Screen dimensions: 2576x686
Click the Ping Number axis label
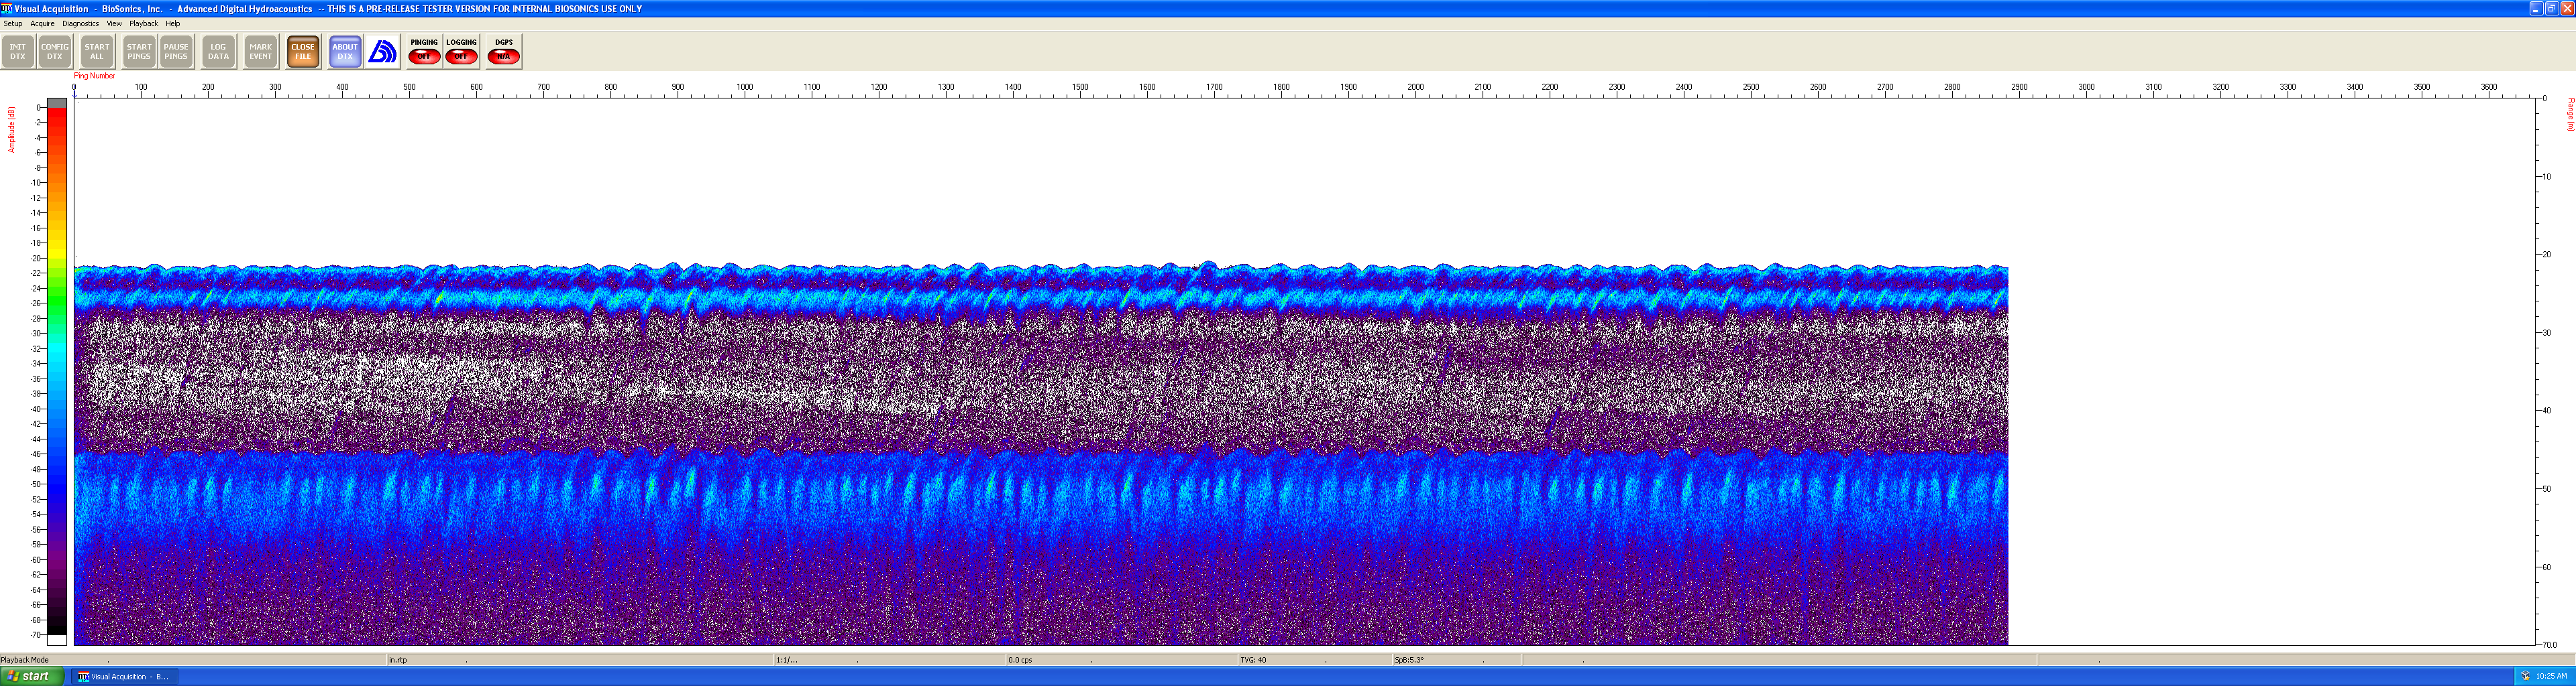(x=94, y=76)
